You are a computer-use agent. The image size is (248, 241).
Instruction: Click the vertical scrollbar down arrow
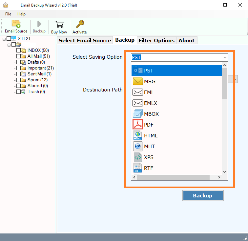click(x=225, y=171)
